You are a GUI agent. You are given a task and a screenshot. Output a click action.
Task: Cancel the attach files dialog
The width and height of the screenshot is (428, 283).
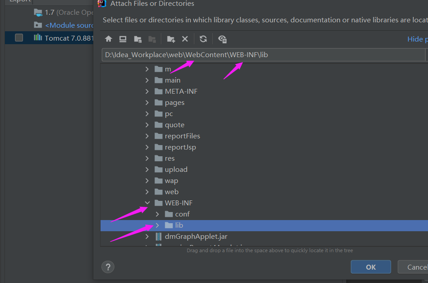tap(413, 267)
